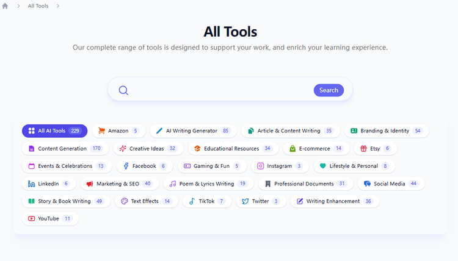Choose the Marketing & SEO category

point(119,184)
